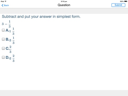Tick the checkbox for option A
This screenshot has height=96, width=128.
pos(3,30)
